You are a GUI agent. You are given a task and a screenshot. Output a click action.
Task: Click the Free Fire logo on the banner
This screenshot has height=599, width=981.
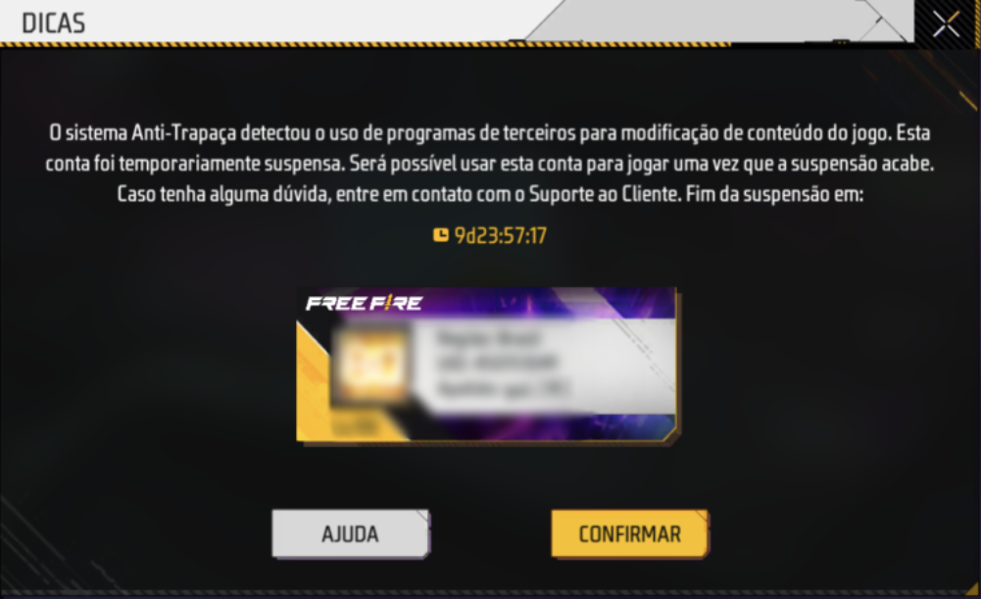point(365,304)
